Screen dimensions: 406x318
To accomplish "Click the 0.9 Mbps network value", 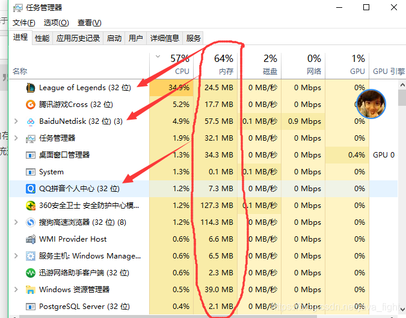I will (303, 121).
